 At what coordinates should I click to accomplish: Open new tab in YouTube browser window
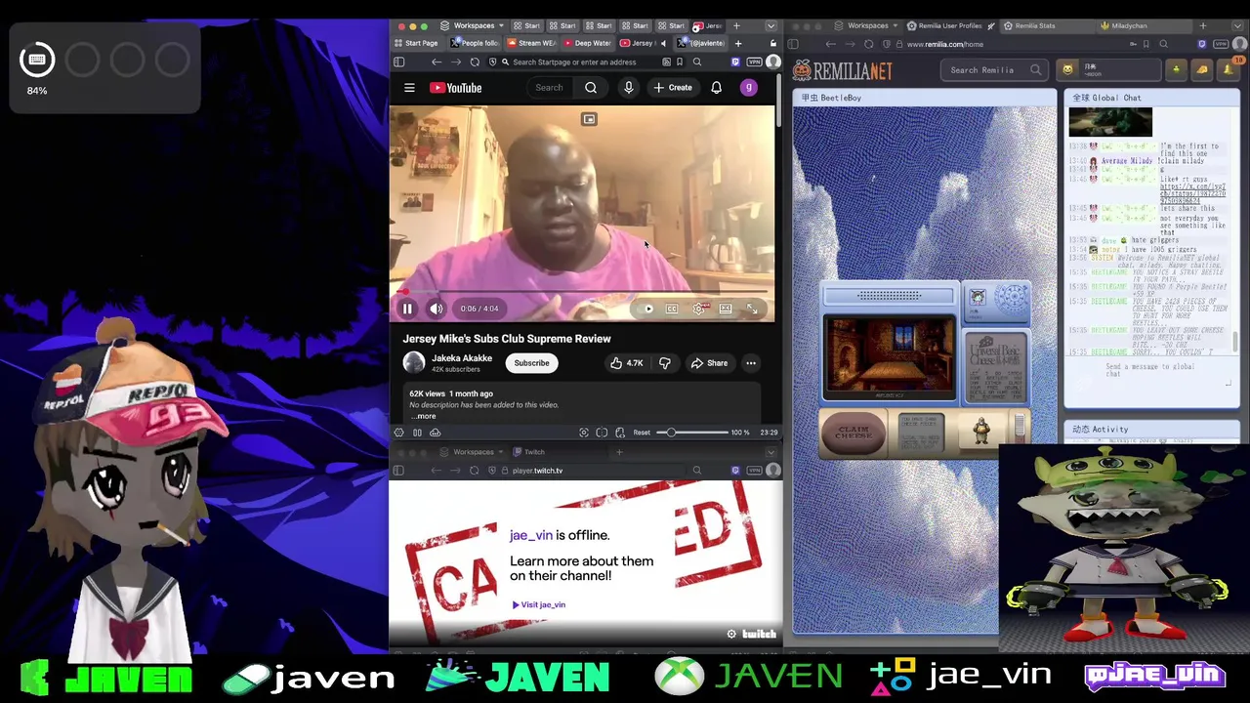[737, 43]
